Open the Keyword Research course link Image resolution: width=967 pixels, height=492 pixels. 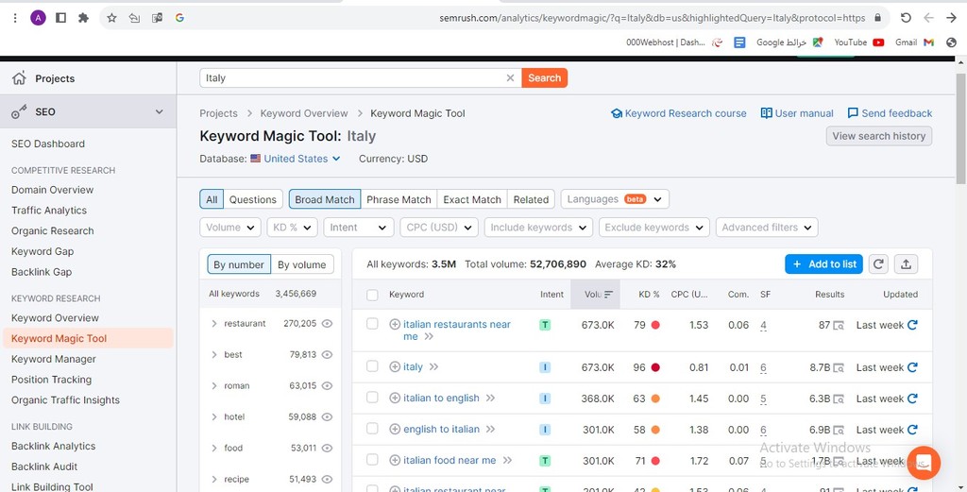pos(678,113)
